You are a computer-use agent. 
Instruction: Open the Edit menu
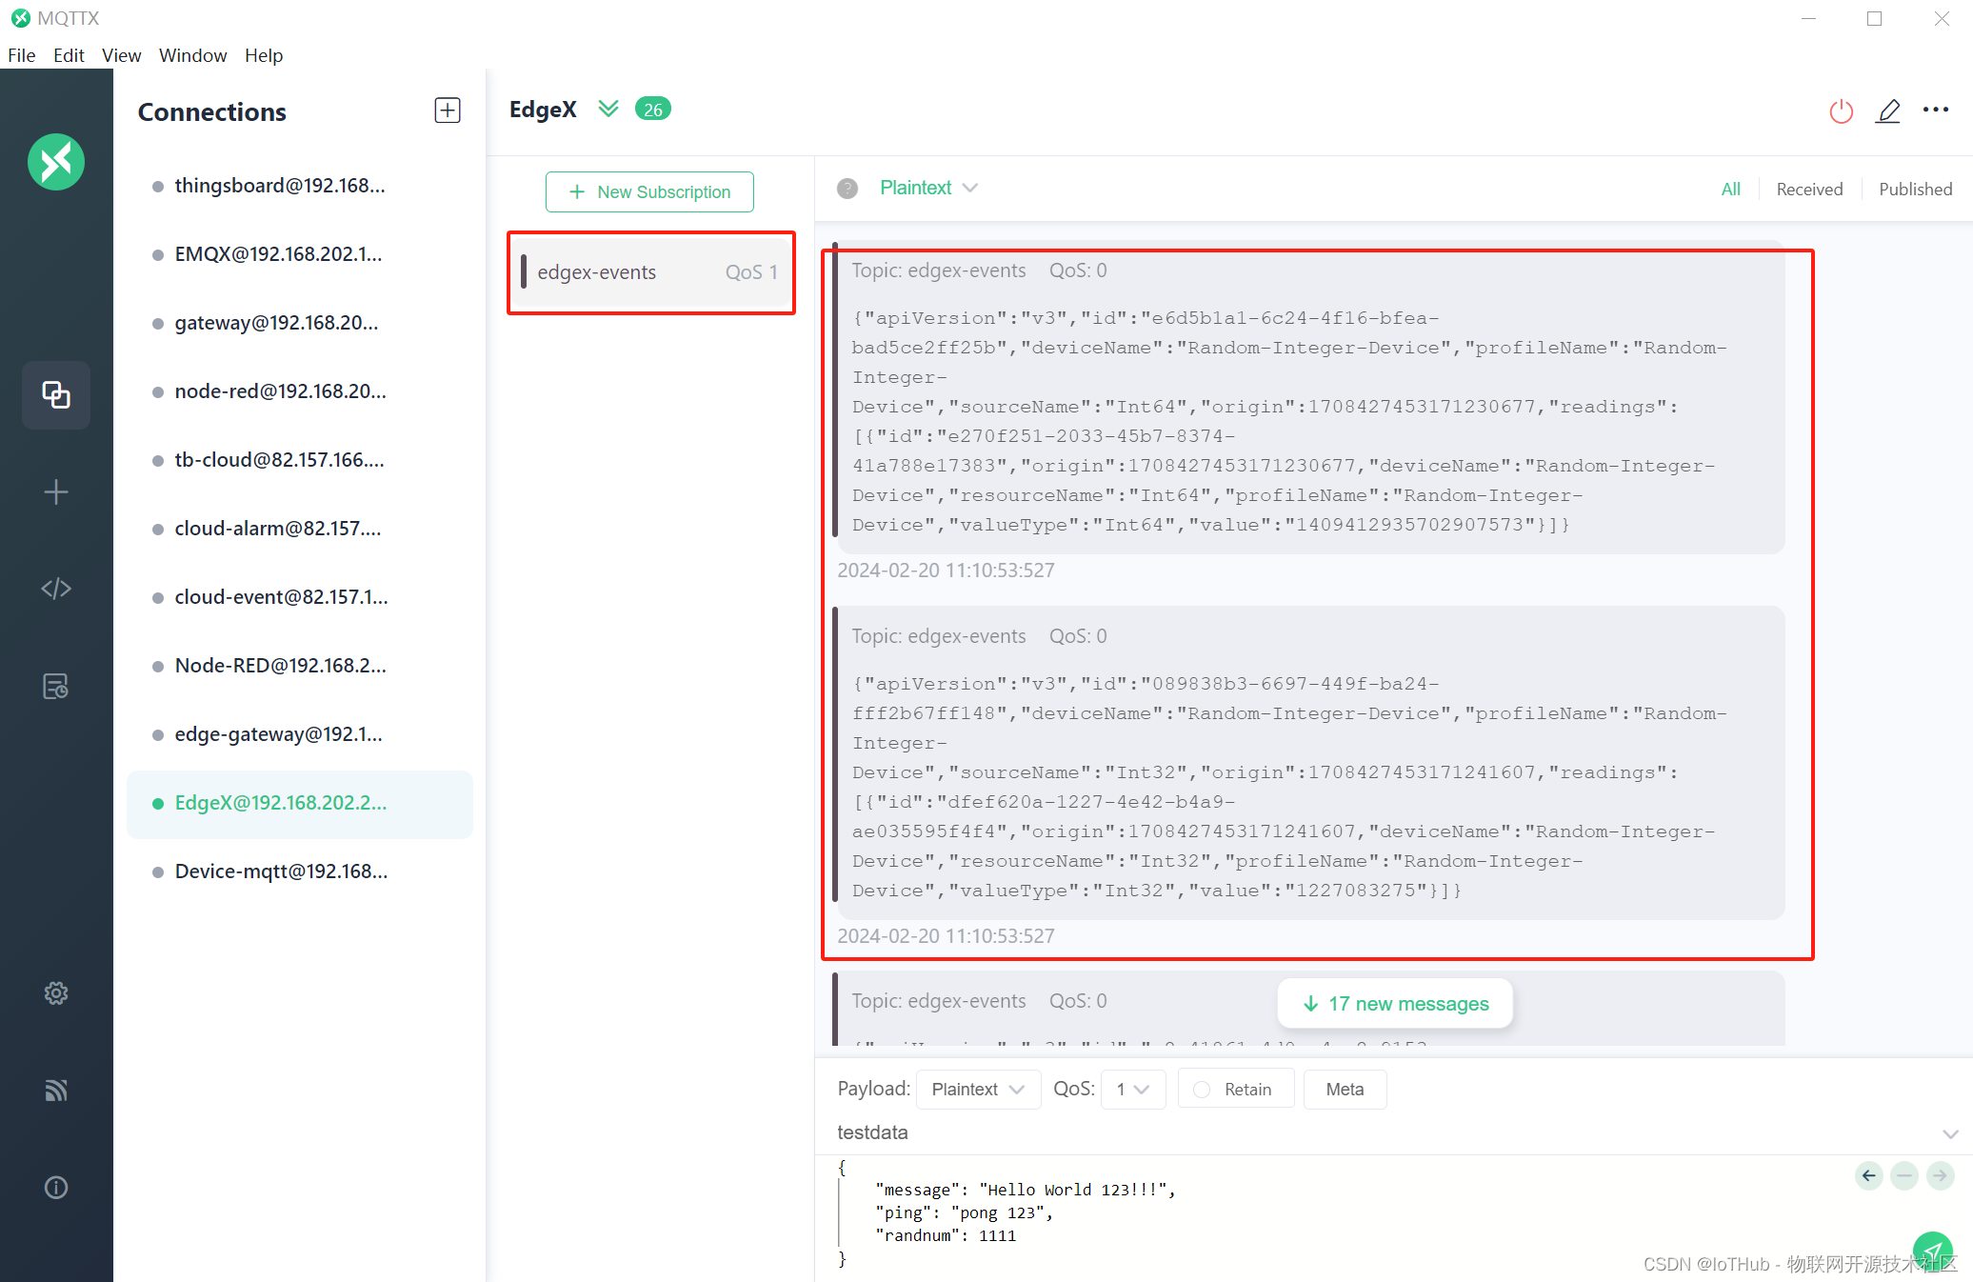point(69,55)
